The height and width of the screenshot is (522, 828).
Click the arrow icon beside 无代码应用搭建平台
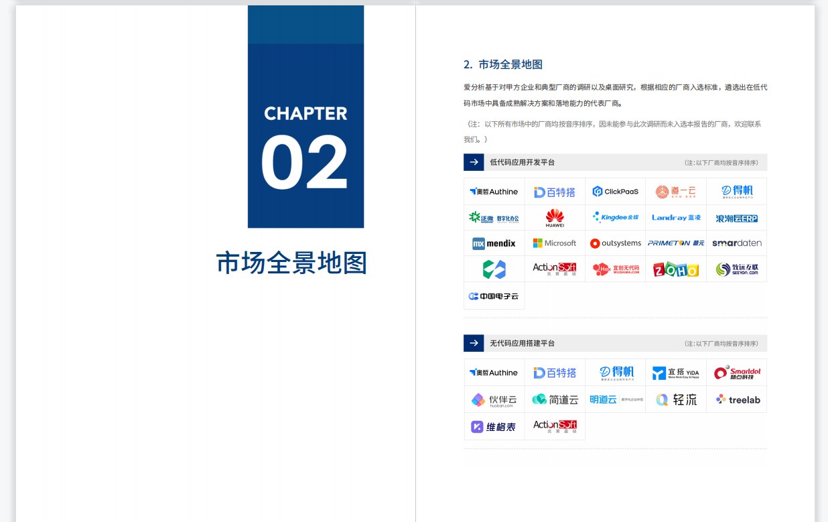tap(474, 343)
